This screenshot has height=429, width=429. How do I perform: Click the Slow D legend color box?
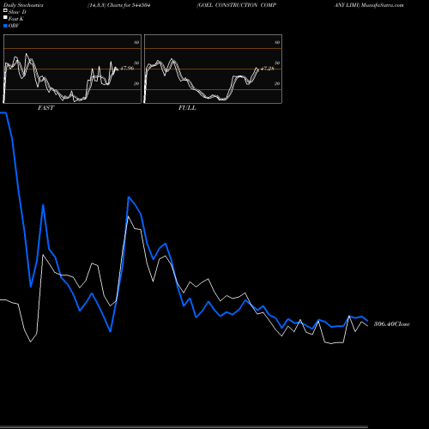click(x=5, y=10)
